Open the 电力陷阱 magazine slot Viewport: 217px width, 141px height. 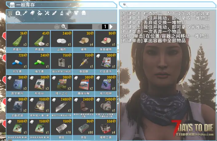coord(106,85)
